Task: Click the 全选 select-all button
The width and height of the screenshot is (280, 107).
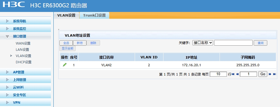Action: pos(66,43)
